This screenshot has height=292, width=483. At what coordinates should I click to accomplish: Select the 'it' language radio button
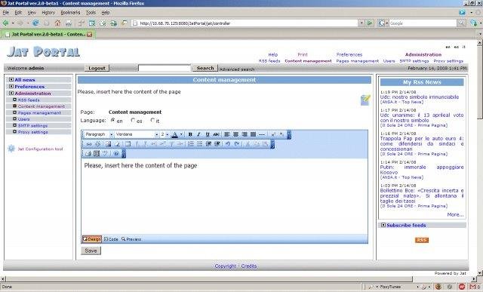pyautogui.click(x=152, y=121)
